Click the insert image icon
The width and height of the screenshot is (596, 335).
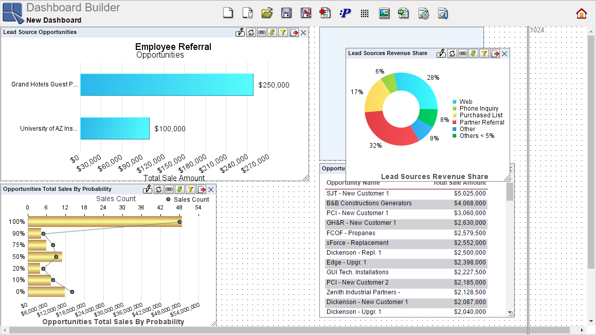pos(384,13)
